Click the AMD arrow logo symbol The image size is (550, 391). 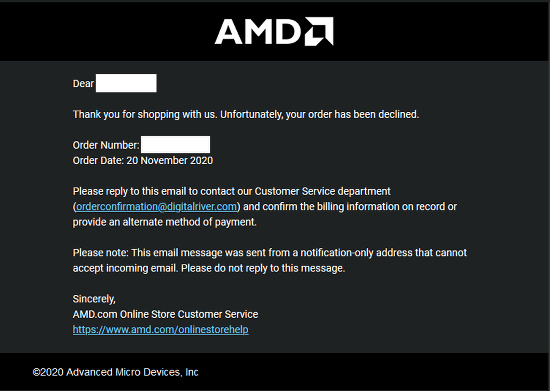click(319, 31)
